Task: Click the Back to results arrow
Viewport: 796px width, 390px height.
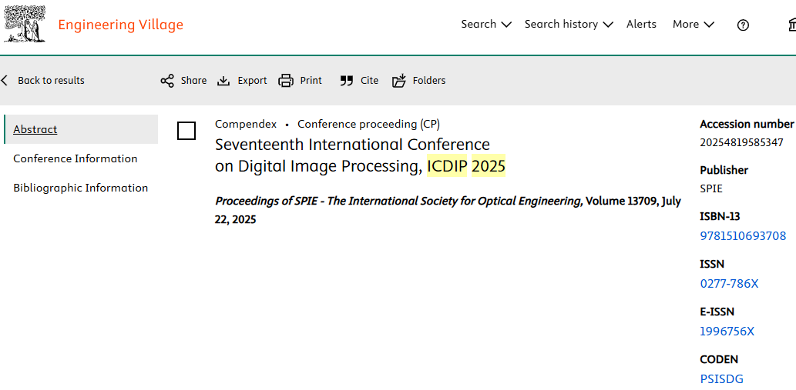Action: coord(5,81)
